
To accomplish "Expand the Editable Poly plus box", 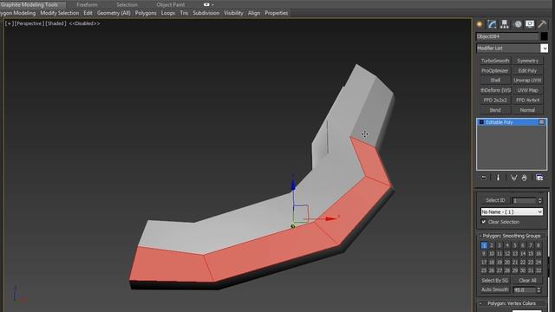I will point(481,122).
